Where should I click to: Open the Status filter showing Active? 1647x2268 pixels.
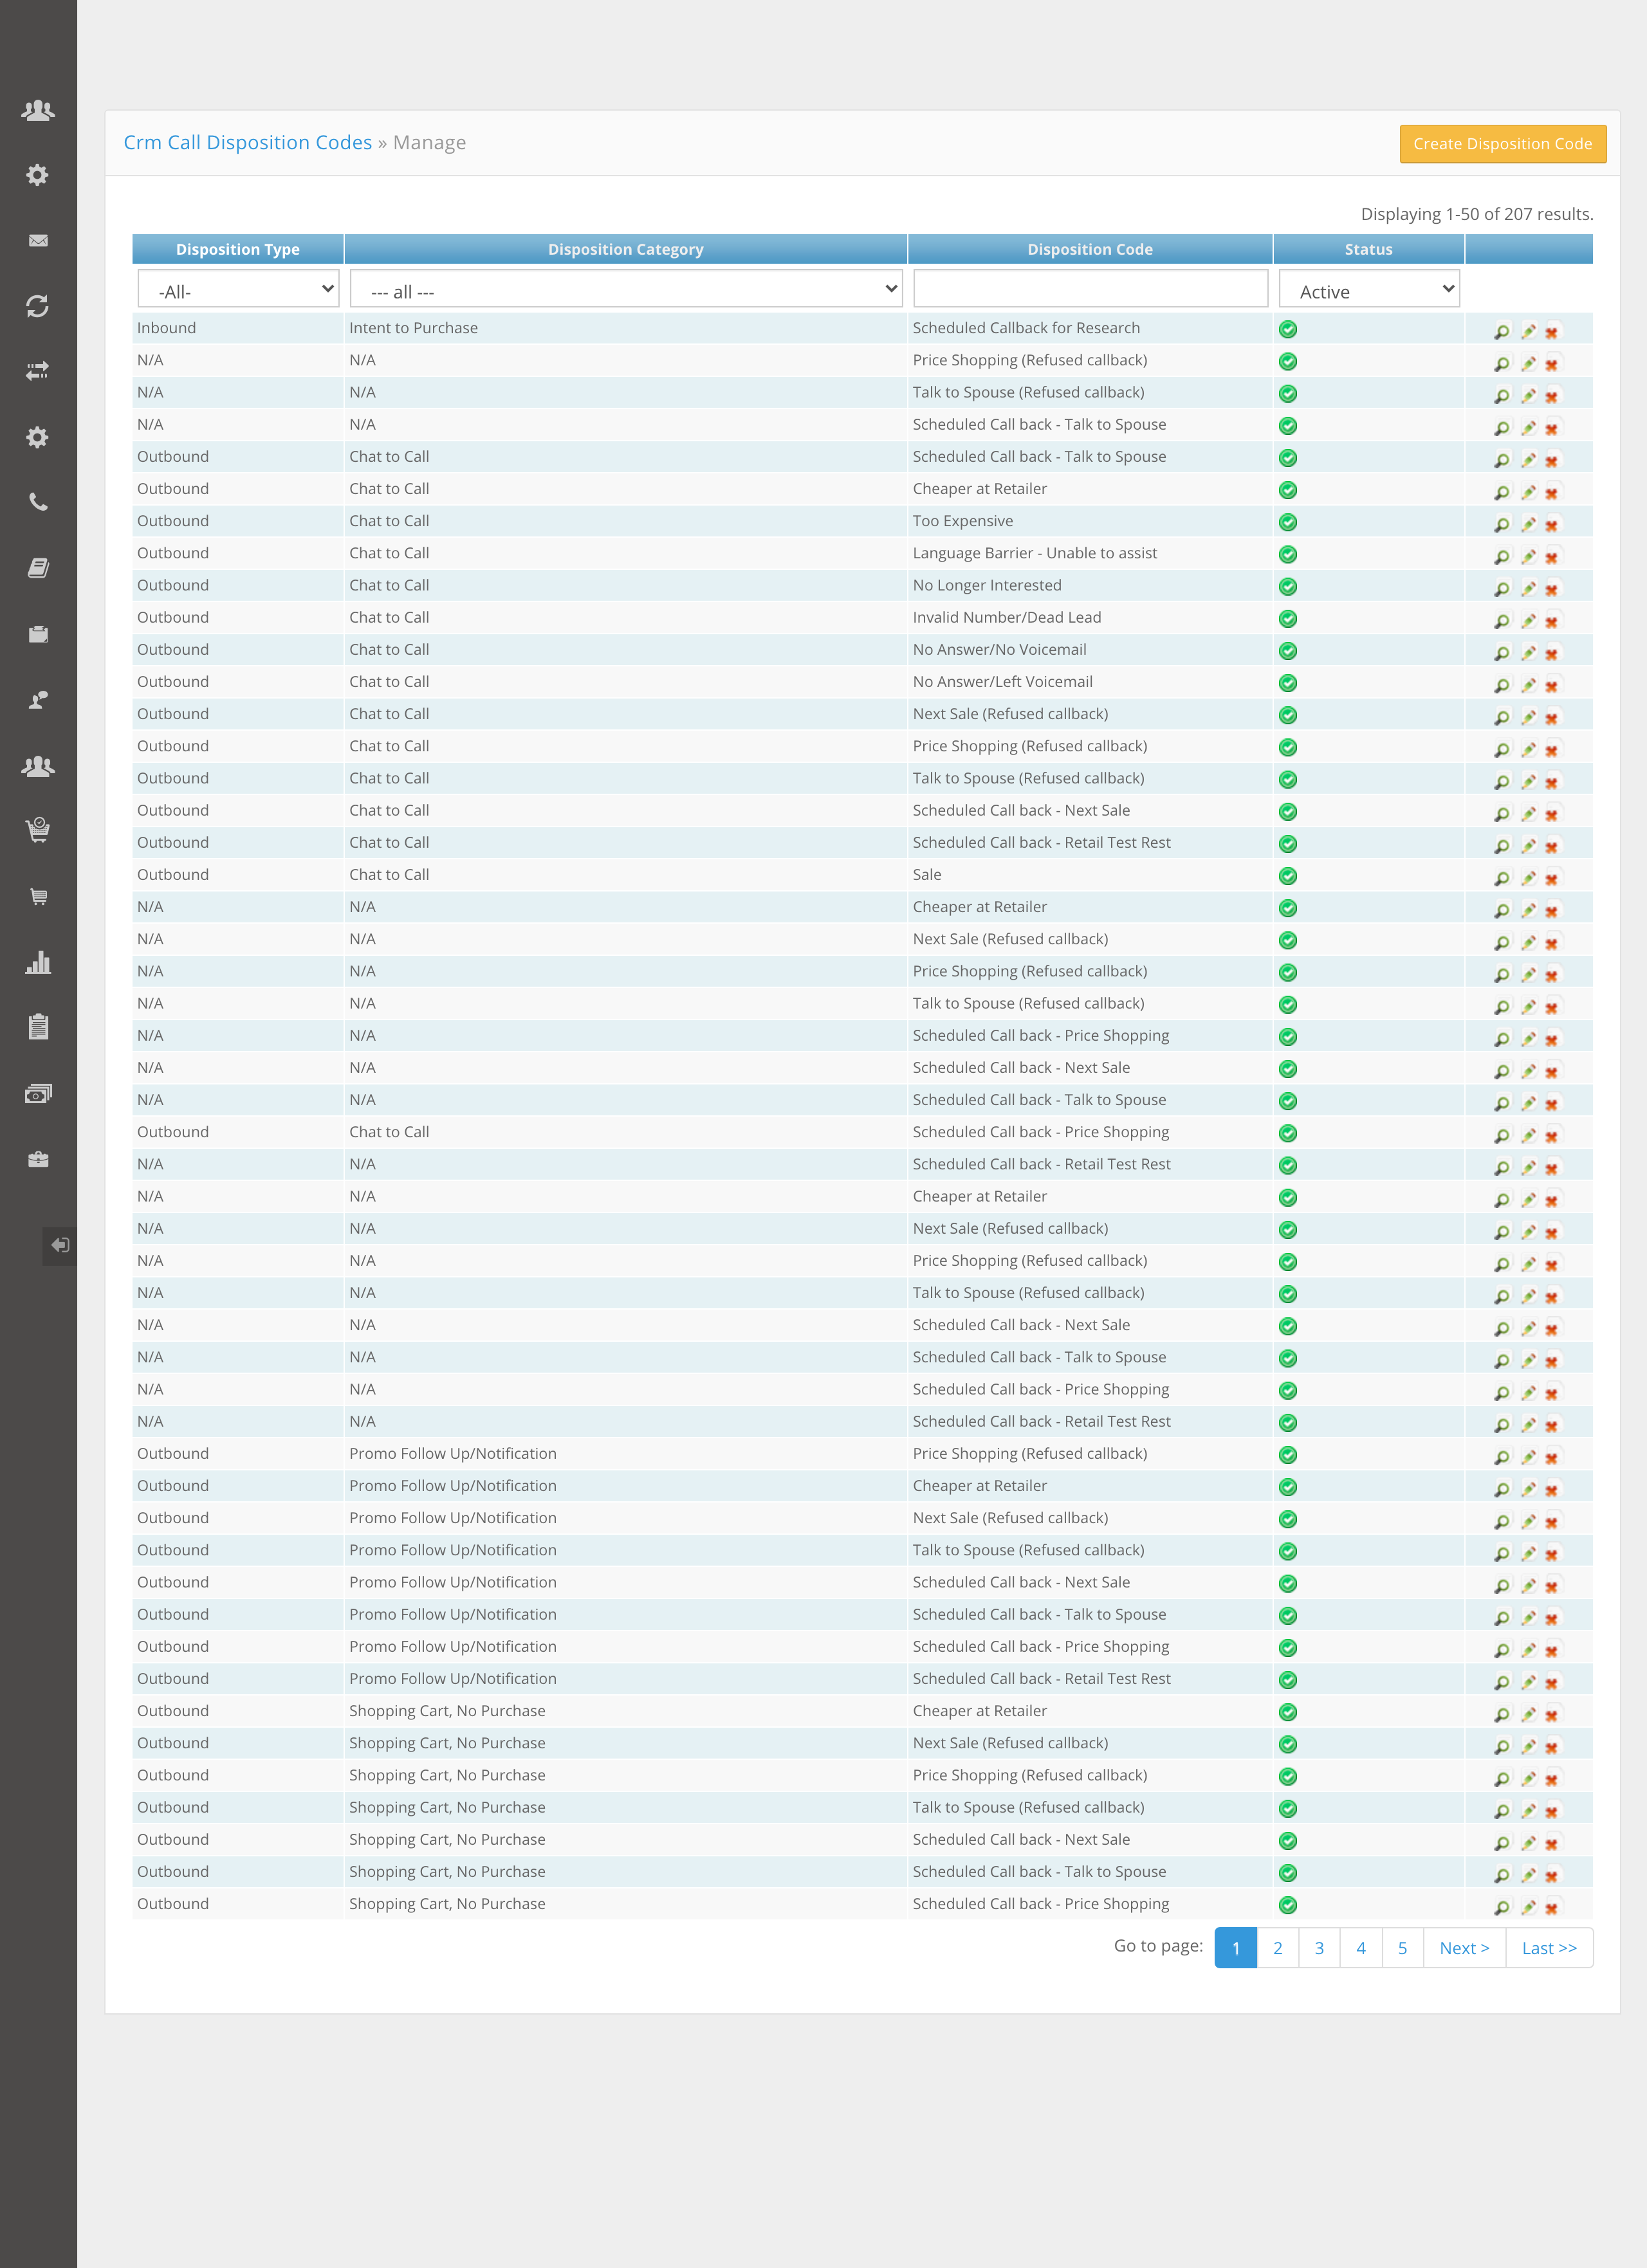1368,290
